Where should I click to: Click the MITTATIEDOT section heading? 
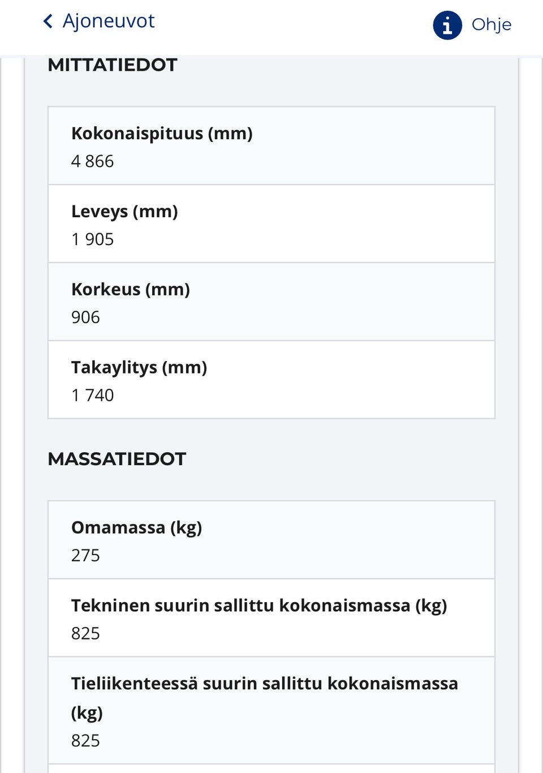(x=113, y=65)
